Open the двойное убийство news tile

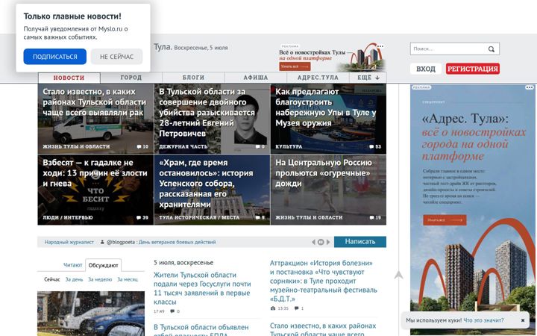212,119
